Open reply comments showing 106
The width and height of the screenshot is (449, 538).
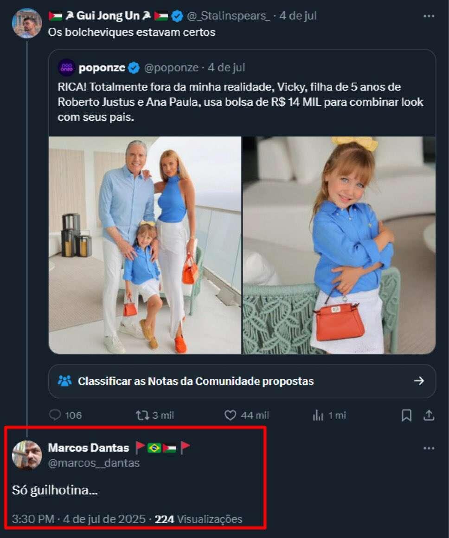click(x=65, y=415)
